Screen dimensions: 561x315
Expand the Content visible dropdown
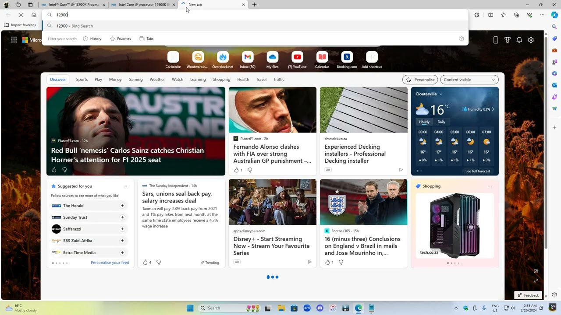[469, 80]
